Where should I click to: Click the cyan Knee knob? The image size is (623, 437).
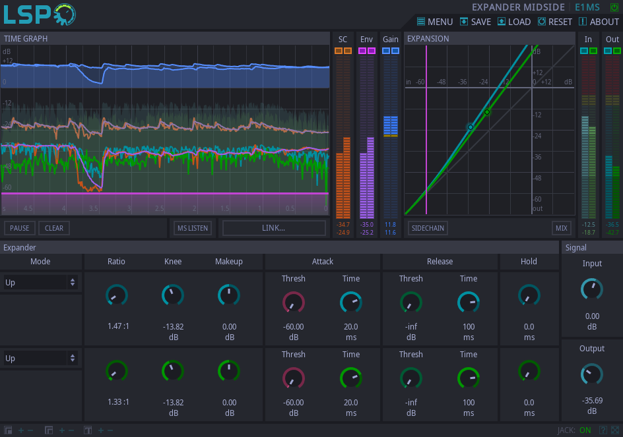click(173, 296)
